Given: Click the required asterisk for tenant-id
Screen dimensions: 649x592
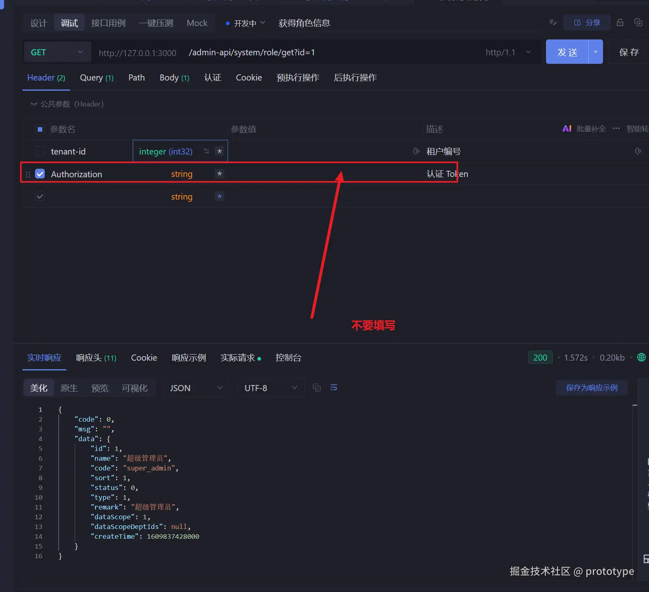Looking at the screenshot, I should pos(219,151).
